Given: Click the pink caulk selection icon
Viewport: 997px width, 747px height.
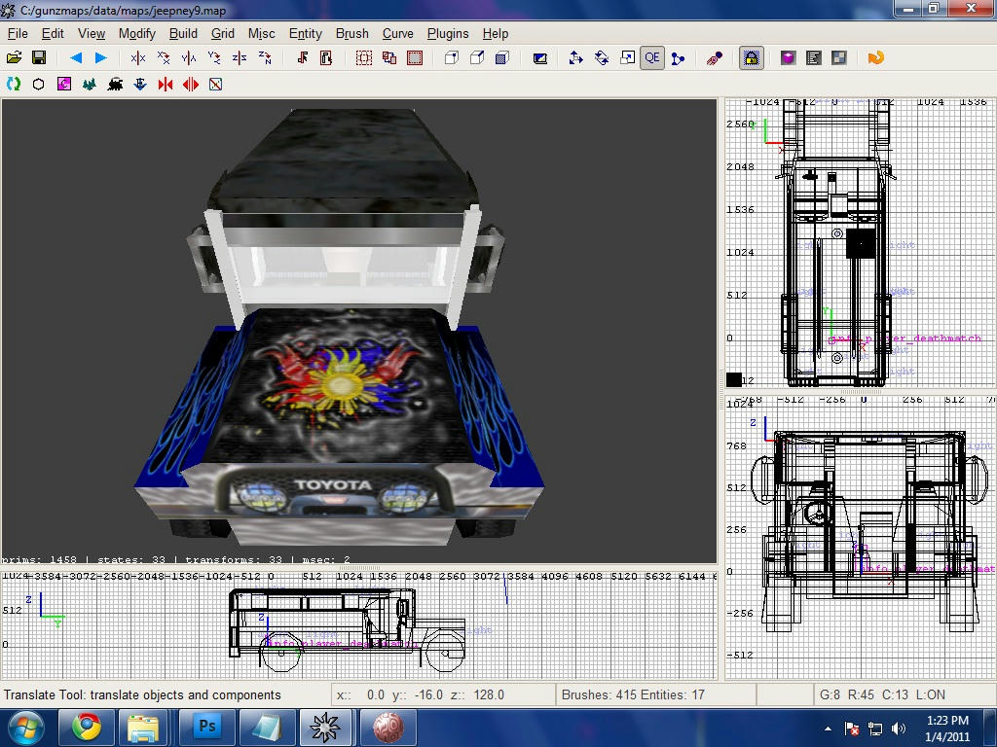Looking at the screenshot, I should pyautogui.click(x=64, y=85).
